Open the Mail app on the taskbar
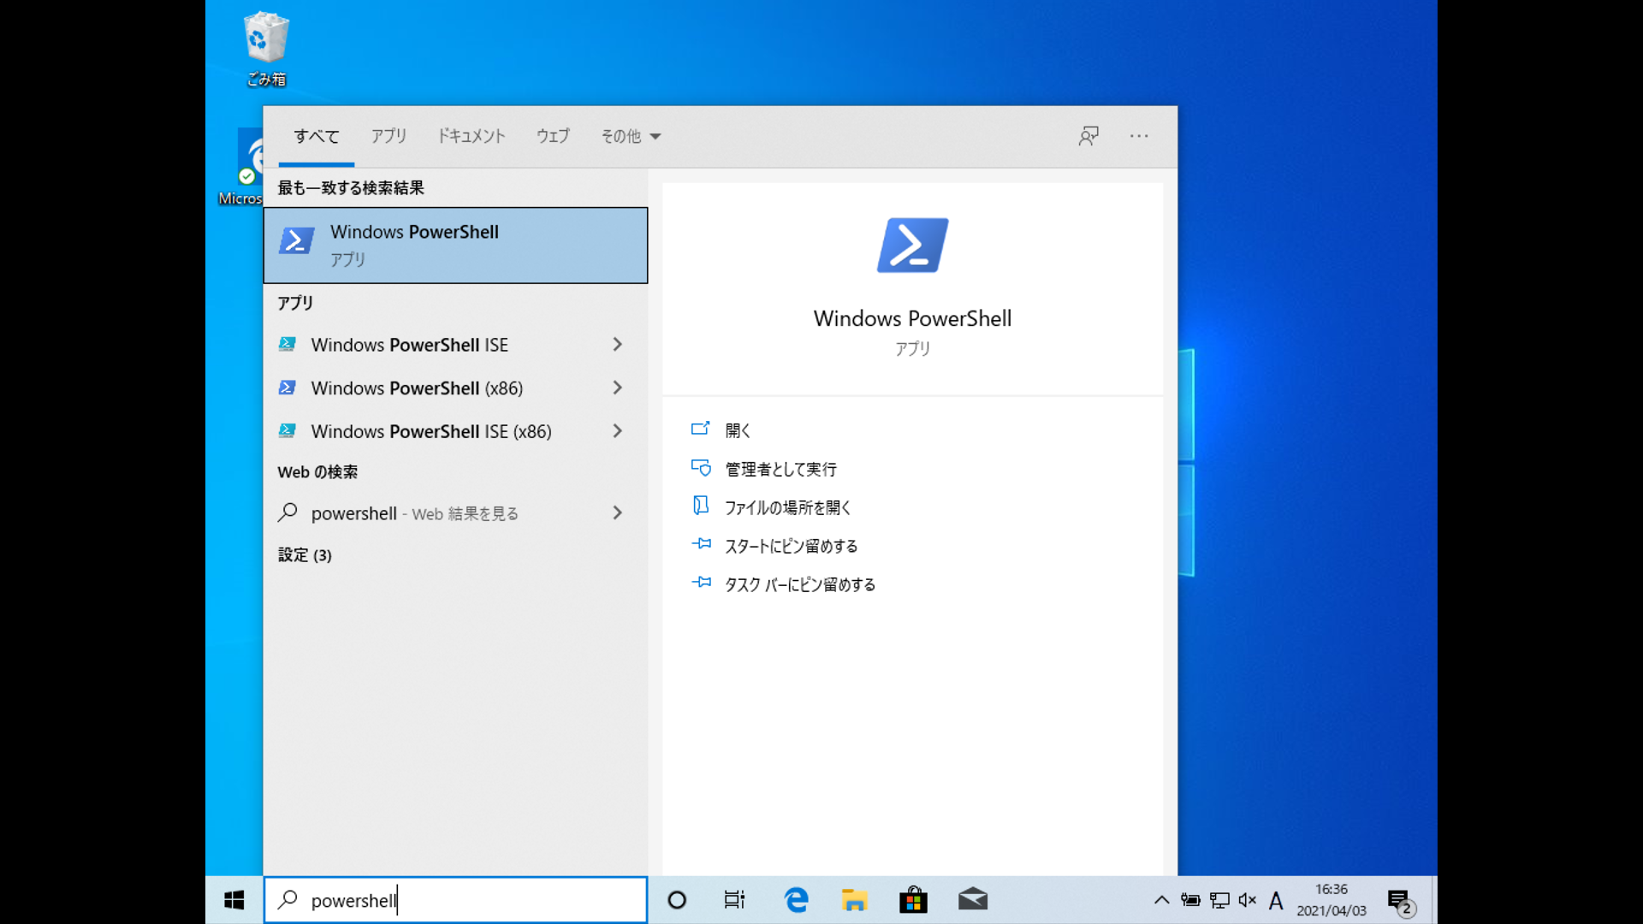This screenshot has width=1643, height=924. point(973,900)
